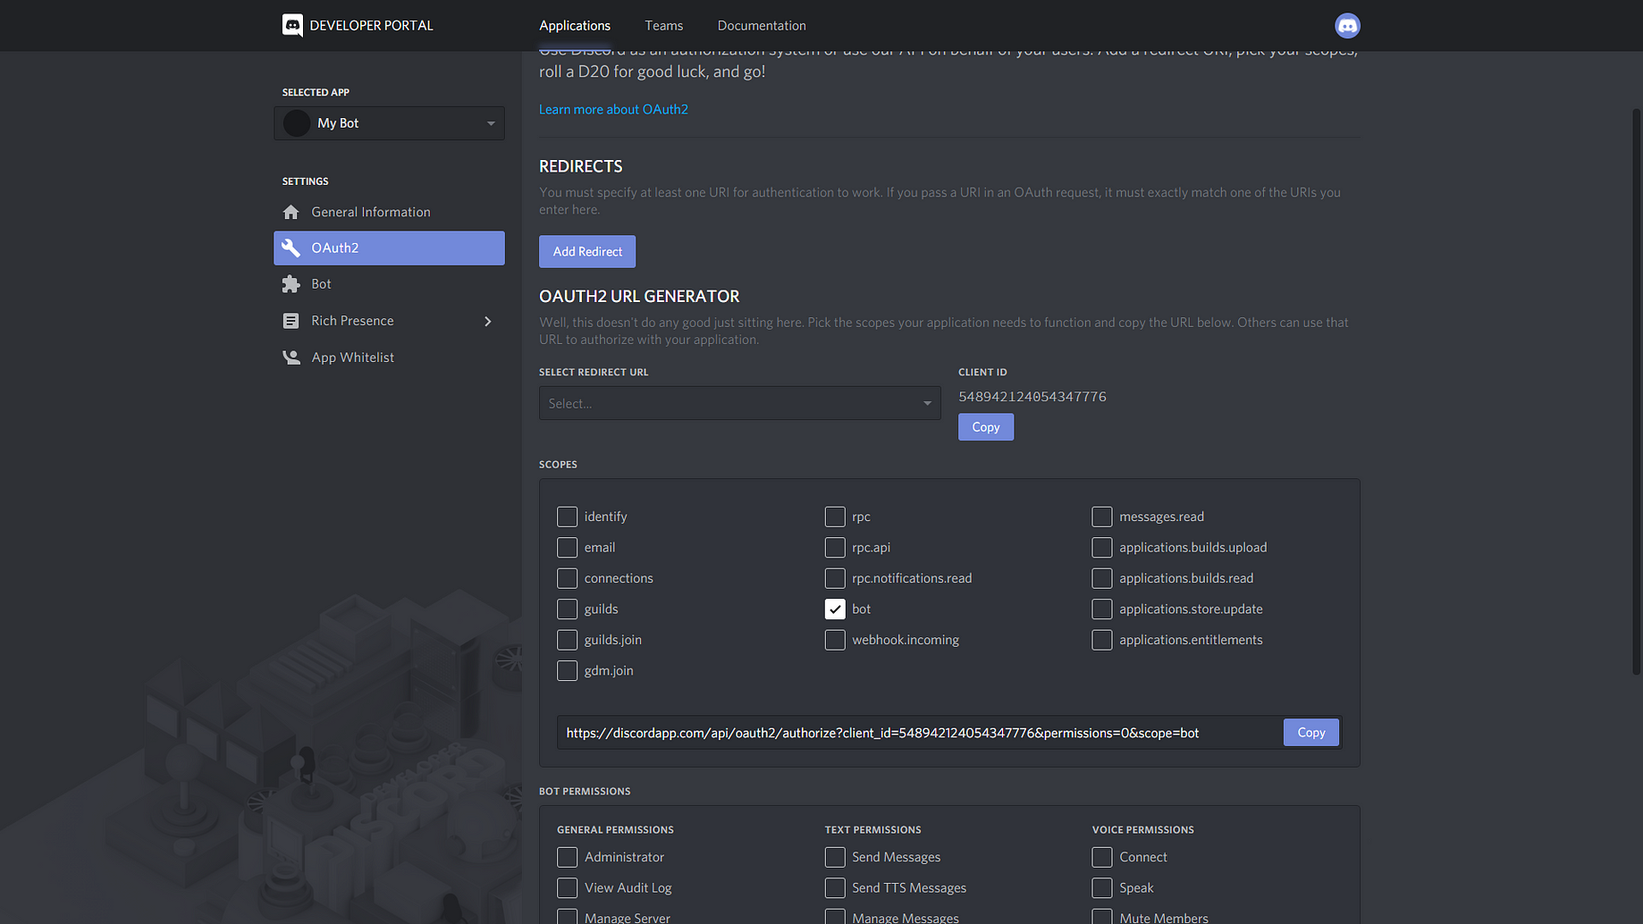Click the OAuth2 wrench icon

click(x=291, y=248)
